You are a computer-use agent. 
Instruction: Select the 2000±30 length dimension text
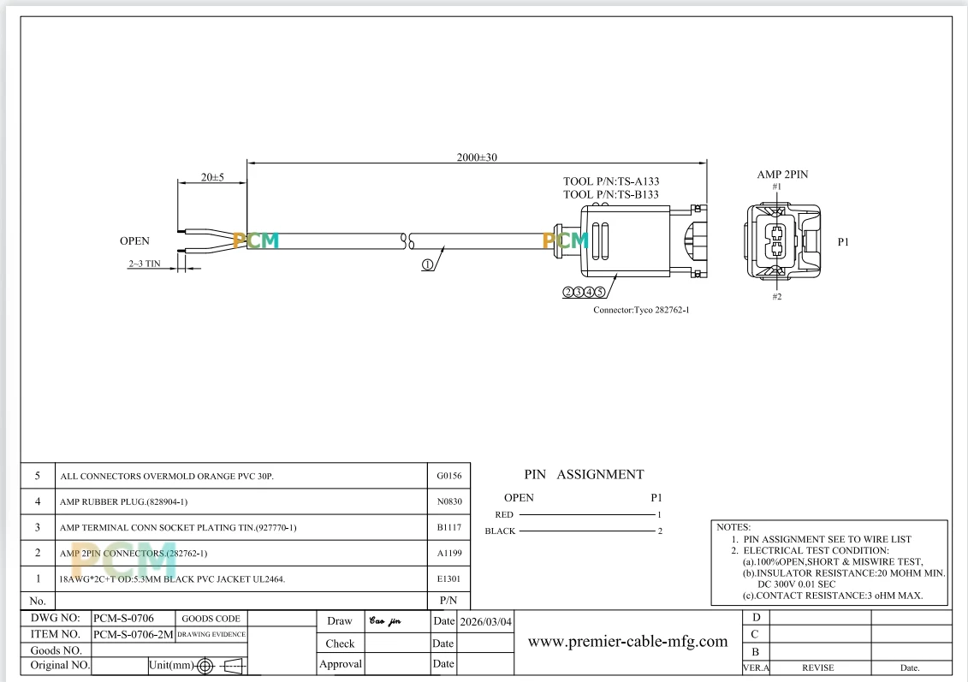tap(477, 157)
